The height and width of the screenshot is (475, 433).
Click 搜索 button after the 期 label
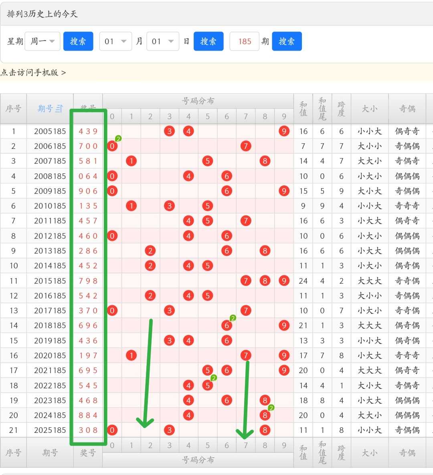tap(287, 41)
